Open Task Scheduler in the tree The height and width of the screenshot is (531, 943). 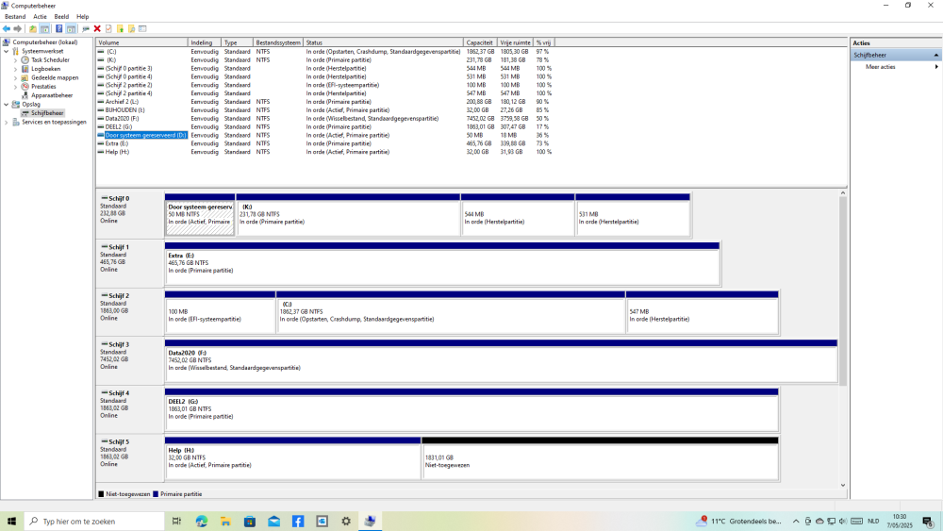tap(50, 59)
